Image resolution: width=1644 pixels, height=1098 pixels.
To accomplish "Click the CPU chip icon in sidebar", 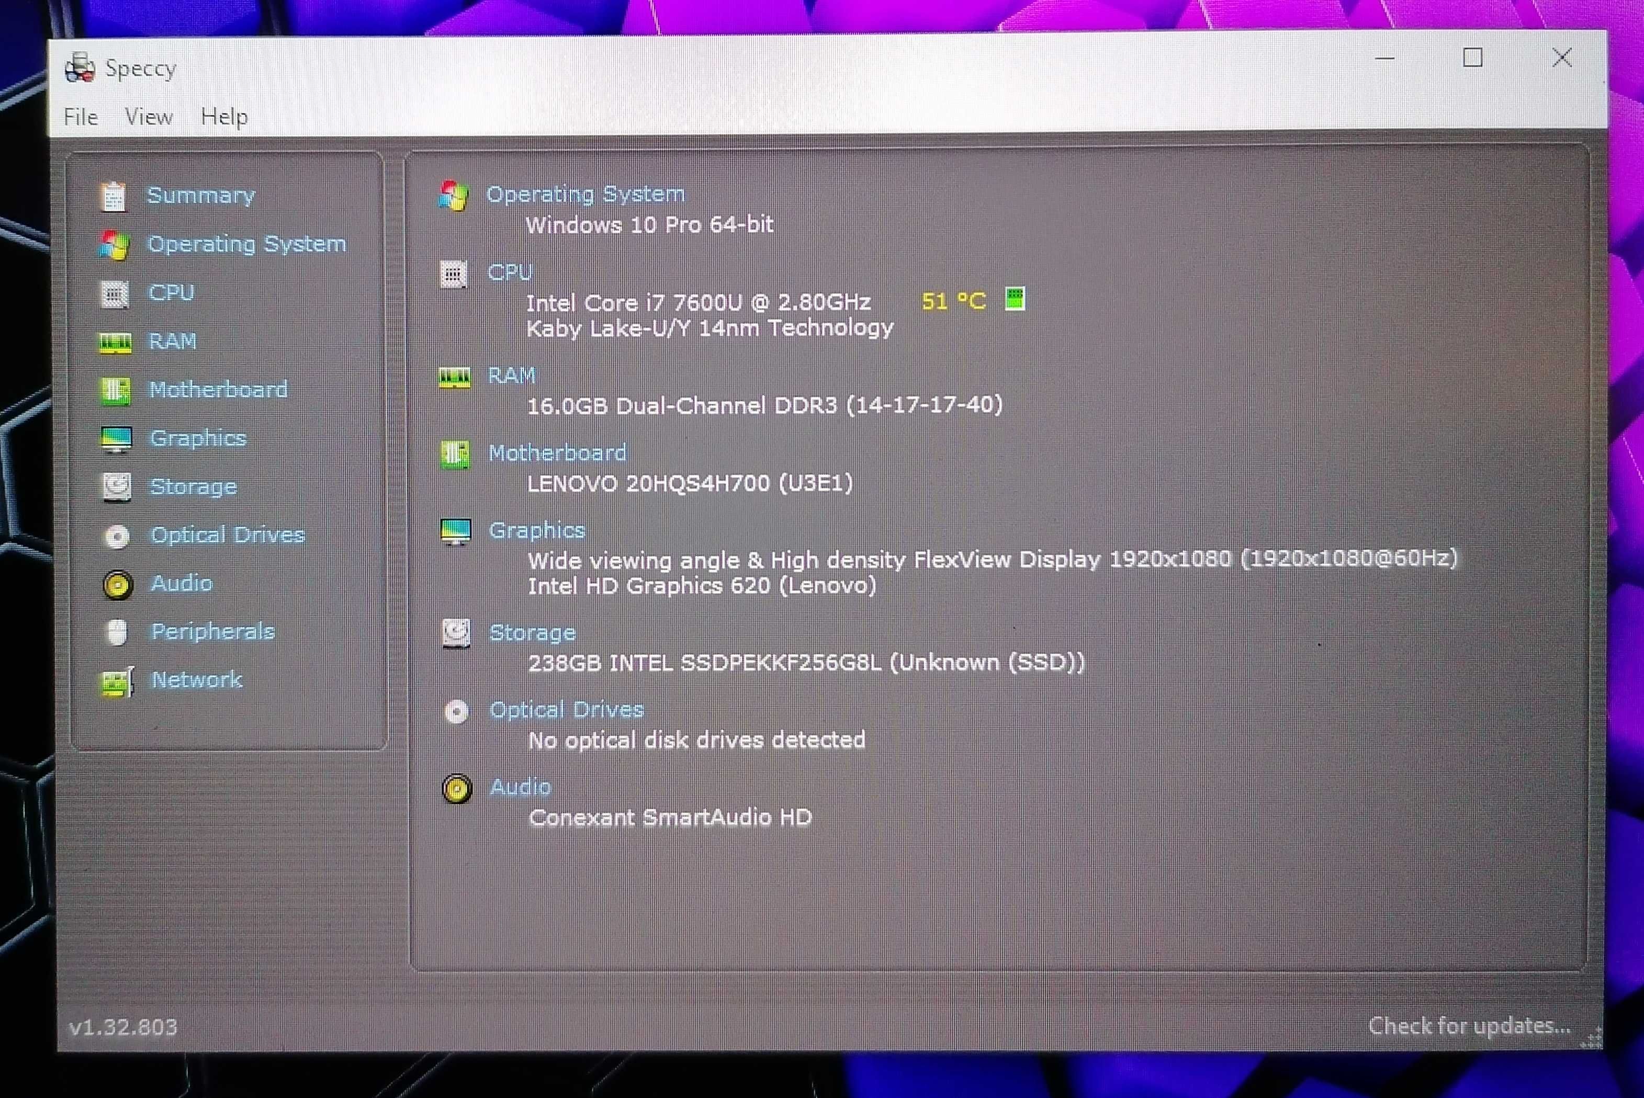I will point(114,294).
